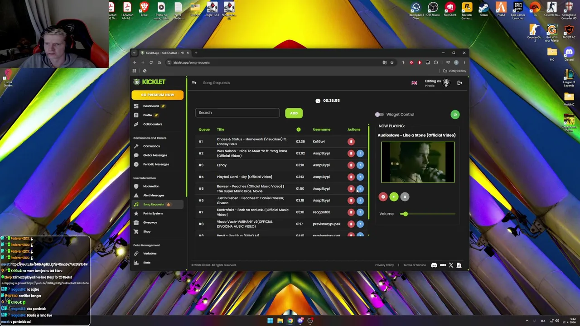This screenshot has width=580, height=326.
Task: Click the Kicklet logo
Action: [x=150, y=82]
